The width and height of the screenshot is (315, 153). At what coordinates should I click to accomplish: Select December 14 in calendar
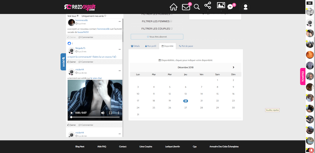[202, 94]
